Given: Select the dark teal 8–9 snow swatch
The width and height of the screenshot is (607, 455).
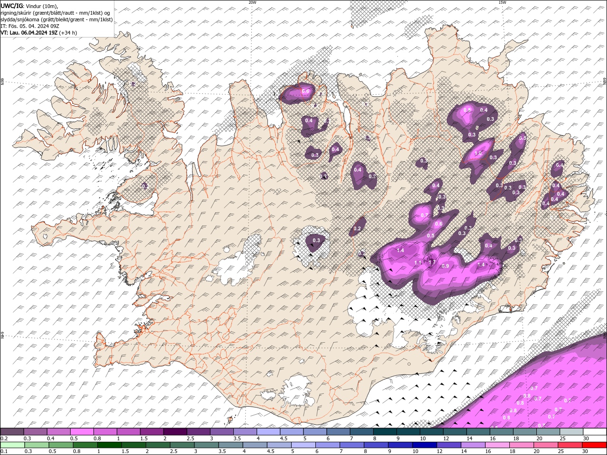Looking at the screenshot, I should [385, 432].
